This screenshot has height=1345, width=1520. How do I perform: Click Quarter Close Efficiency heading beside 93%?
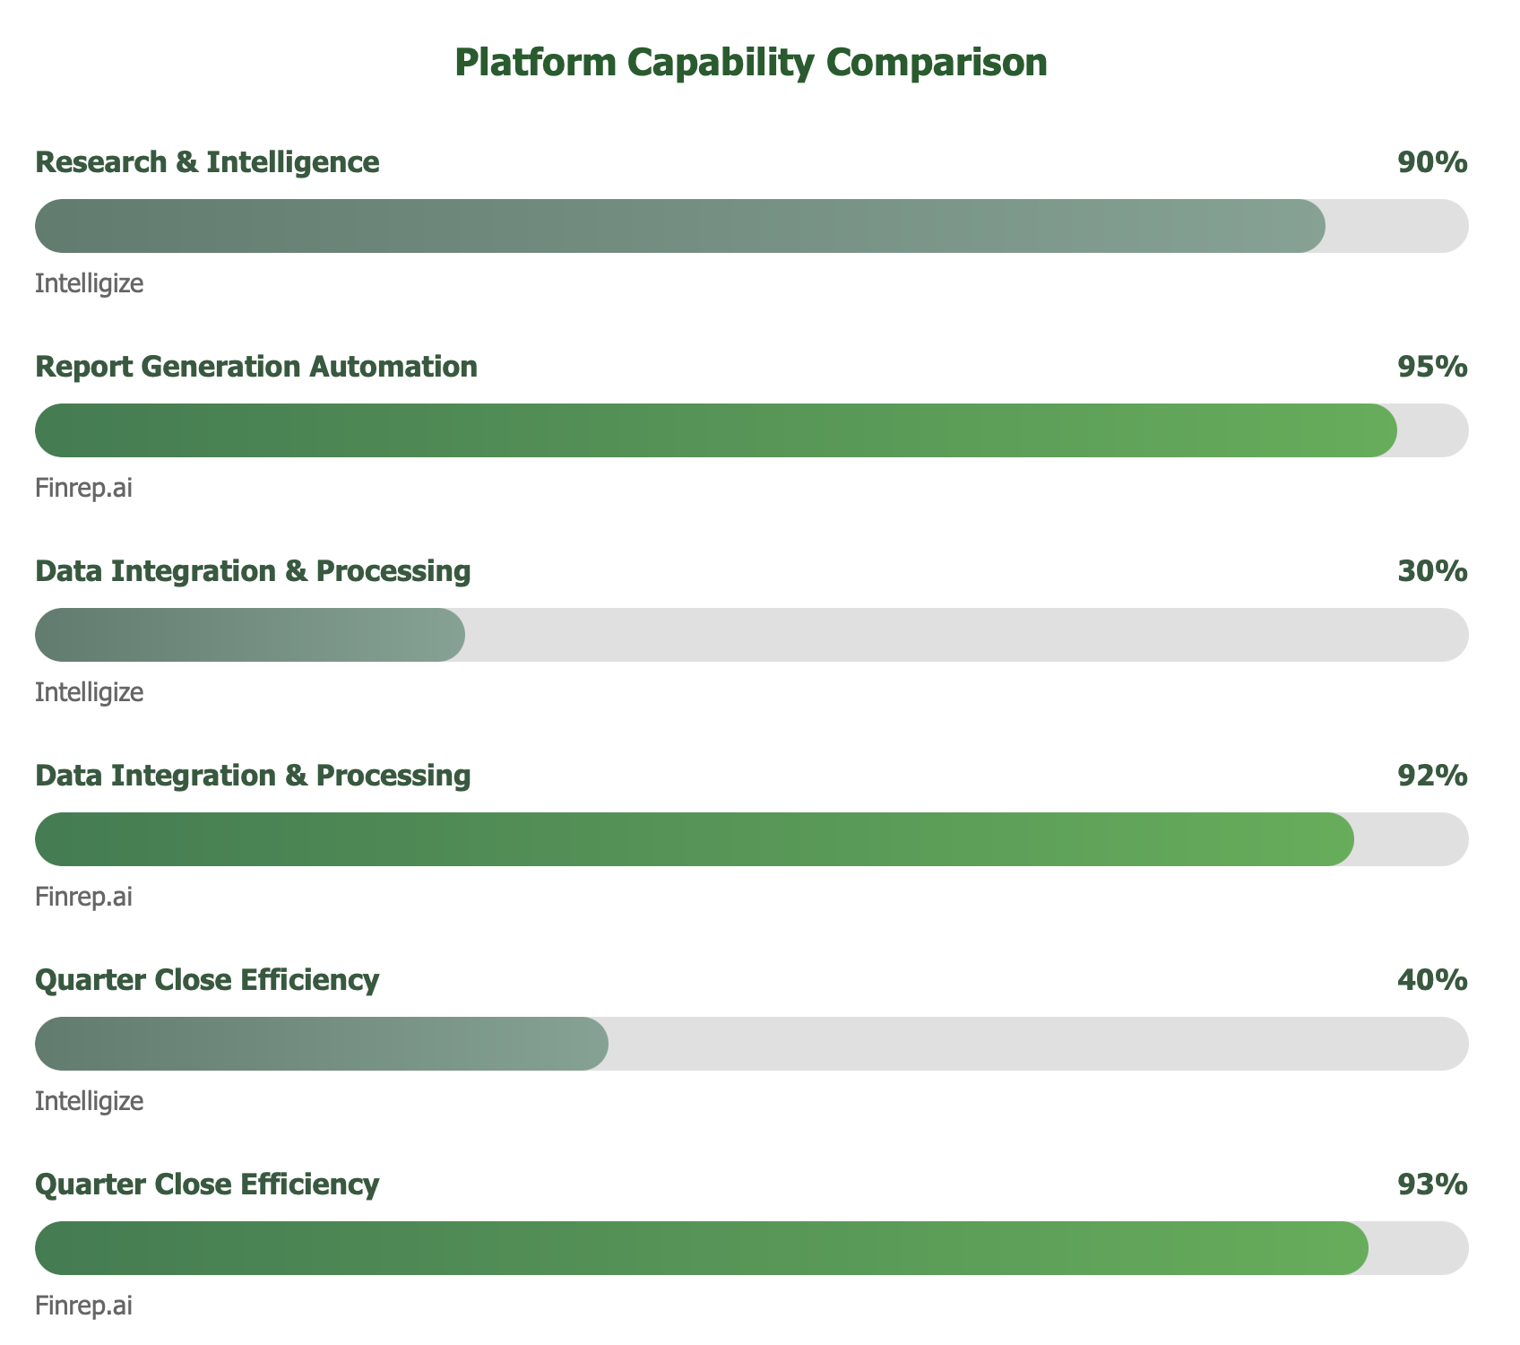(x=207, y=1184)
